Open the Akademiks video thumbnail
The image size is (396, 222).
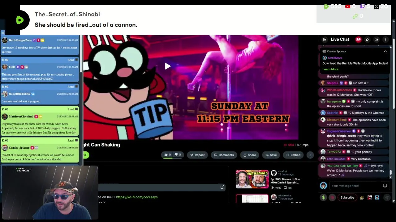(252, 198)
